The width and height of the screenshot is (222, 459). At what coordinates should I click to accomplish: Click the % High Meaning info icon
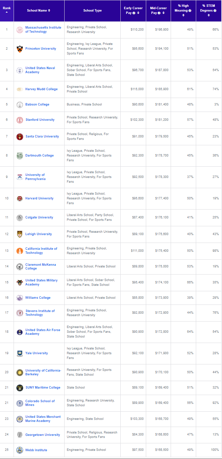[x=190, y=11]
